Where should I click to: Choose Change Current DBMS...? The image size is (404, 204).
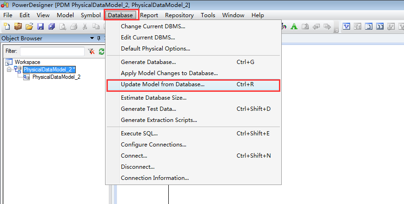193,26
